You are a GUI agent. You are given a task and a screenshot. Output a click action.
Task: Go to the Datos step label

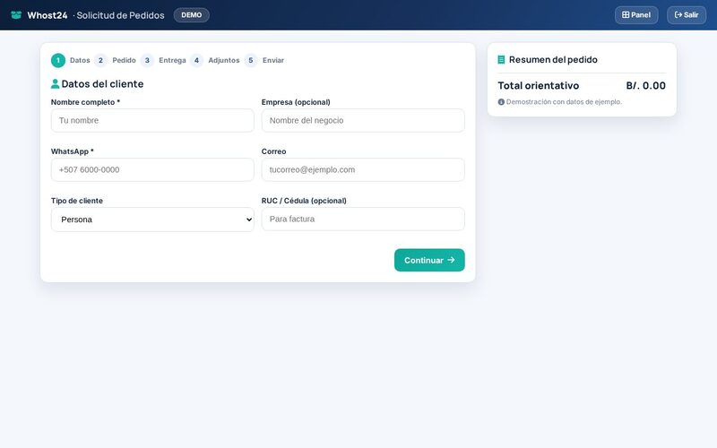pos(80,60)
